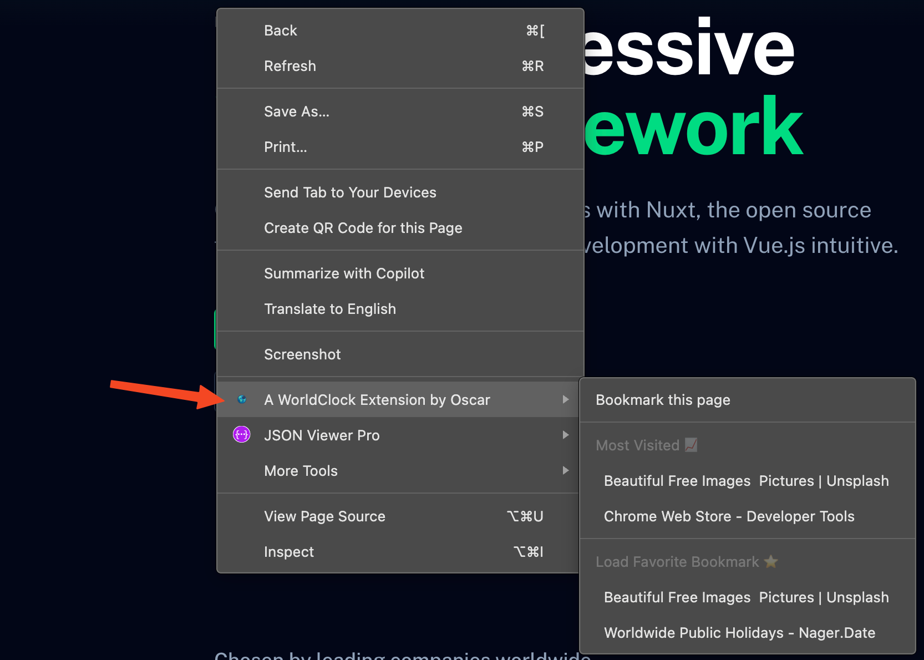Screen dimensions: 924x660
Task: Open the More Tools submenu
Action: (301, 470)
